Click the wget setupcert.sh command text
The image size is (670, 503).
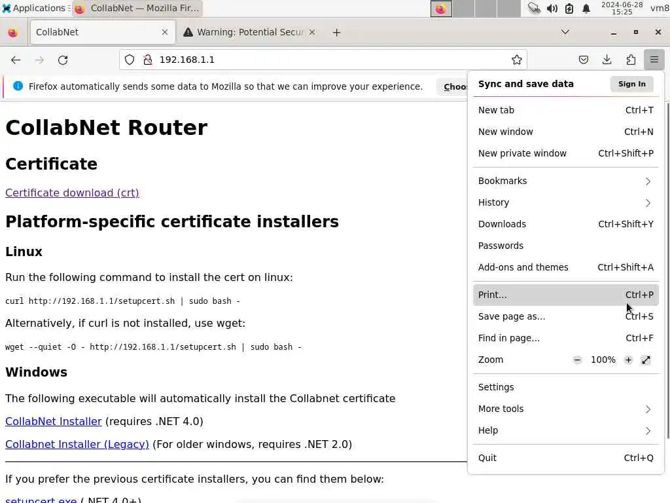pos(153,347)
